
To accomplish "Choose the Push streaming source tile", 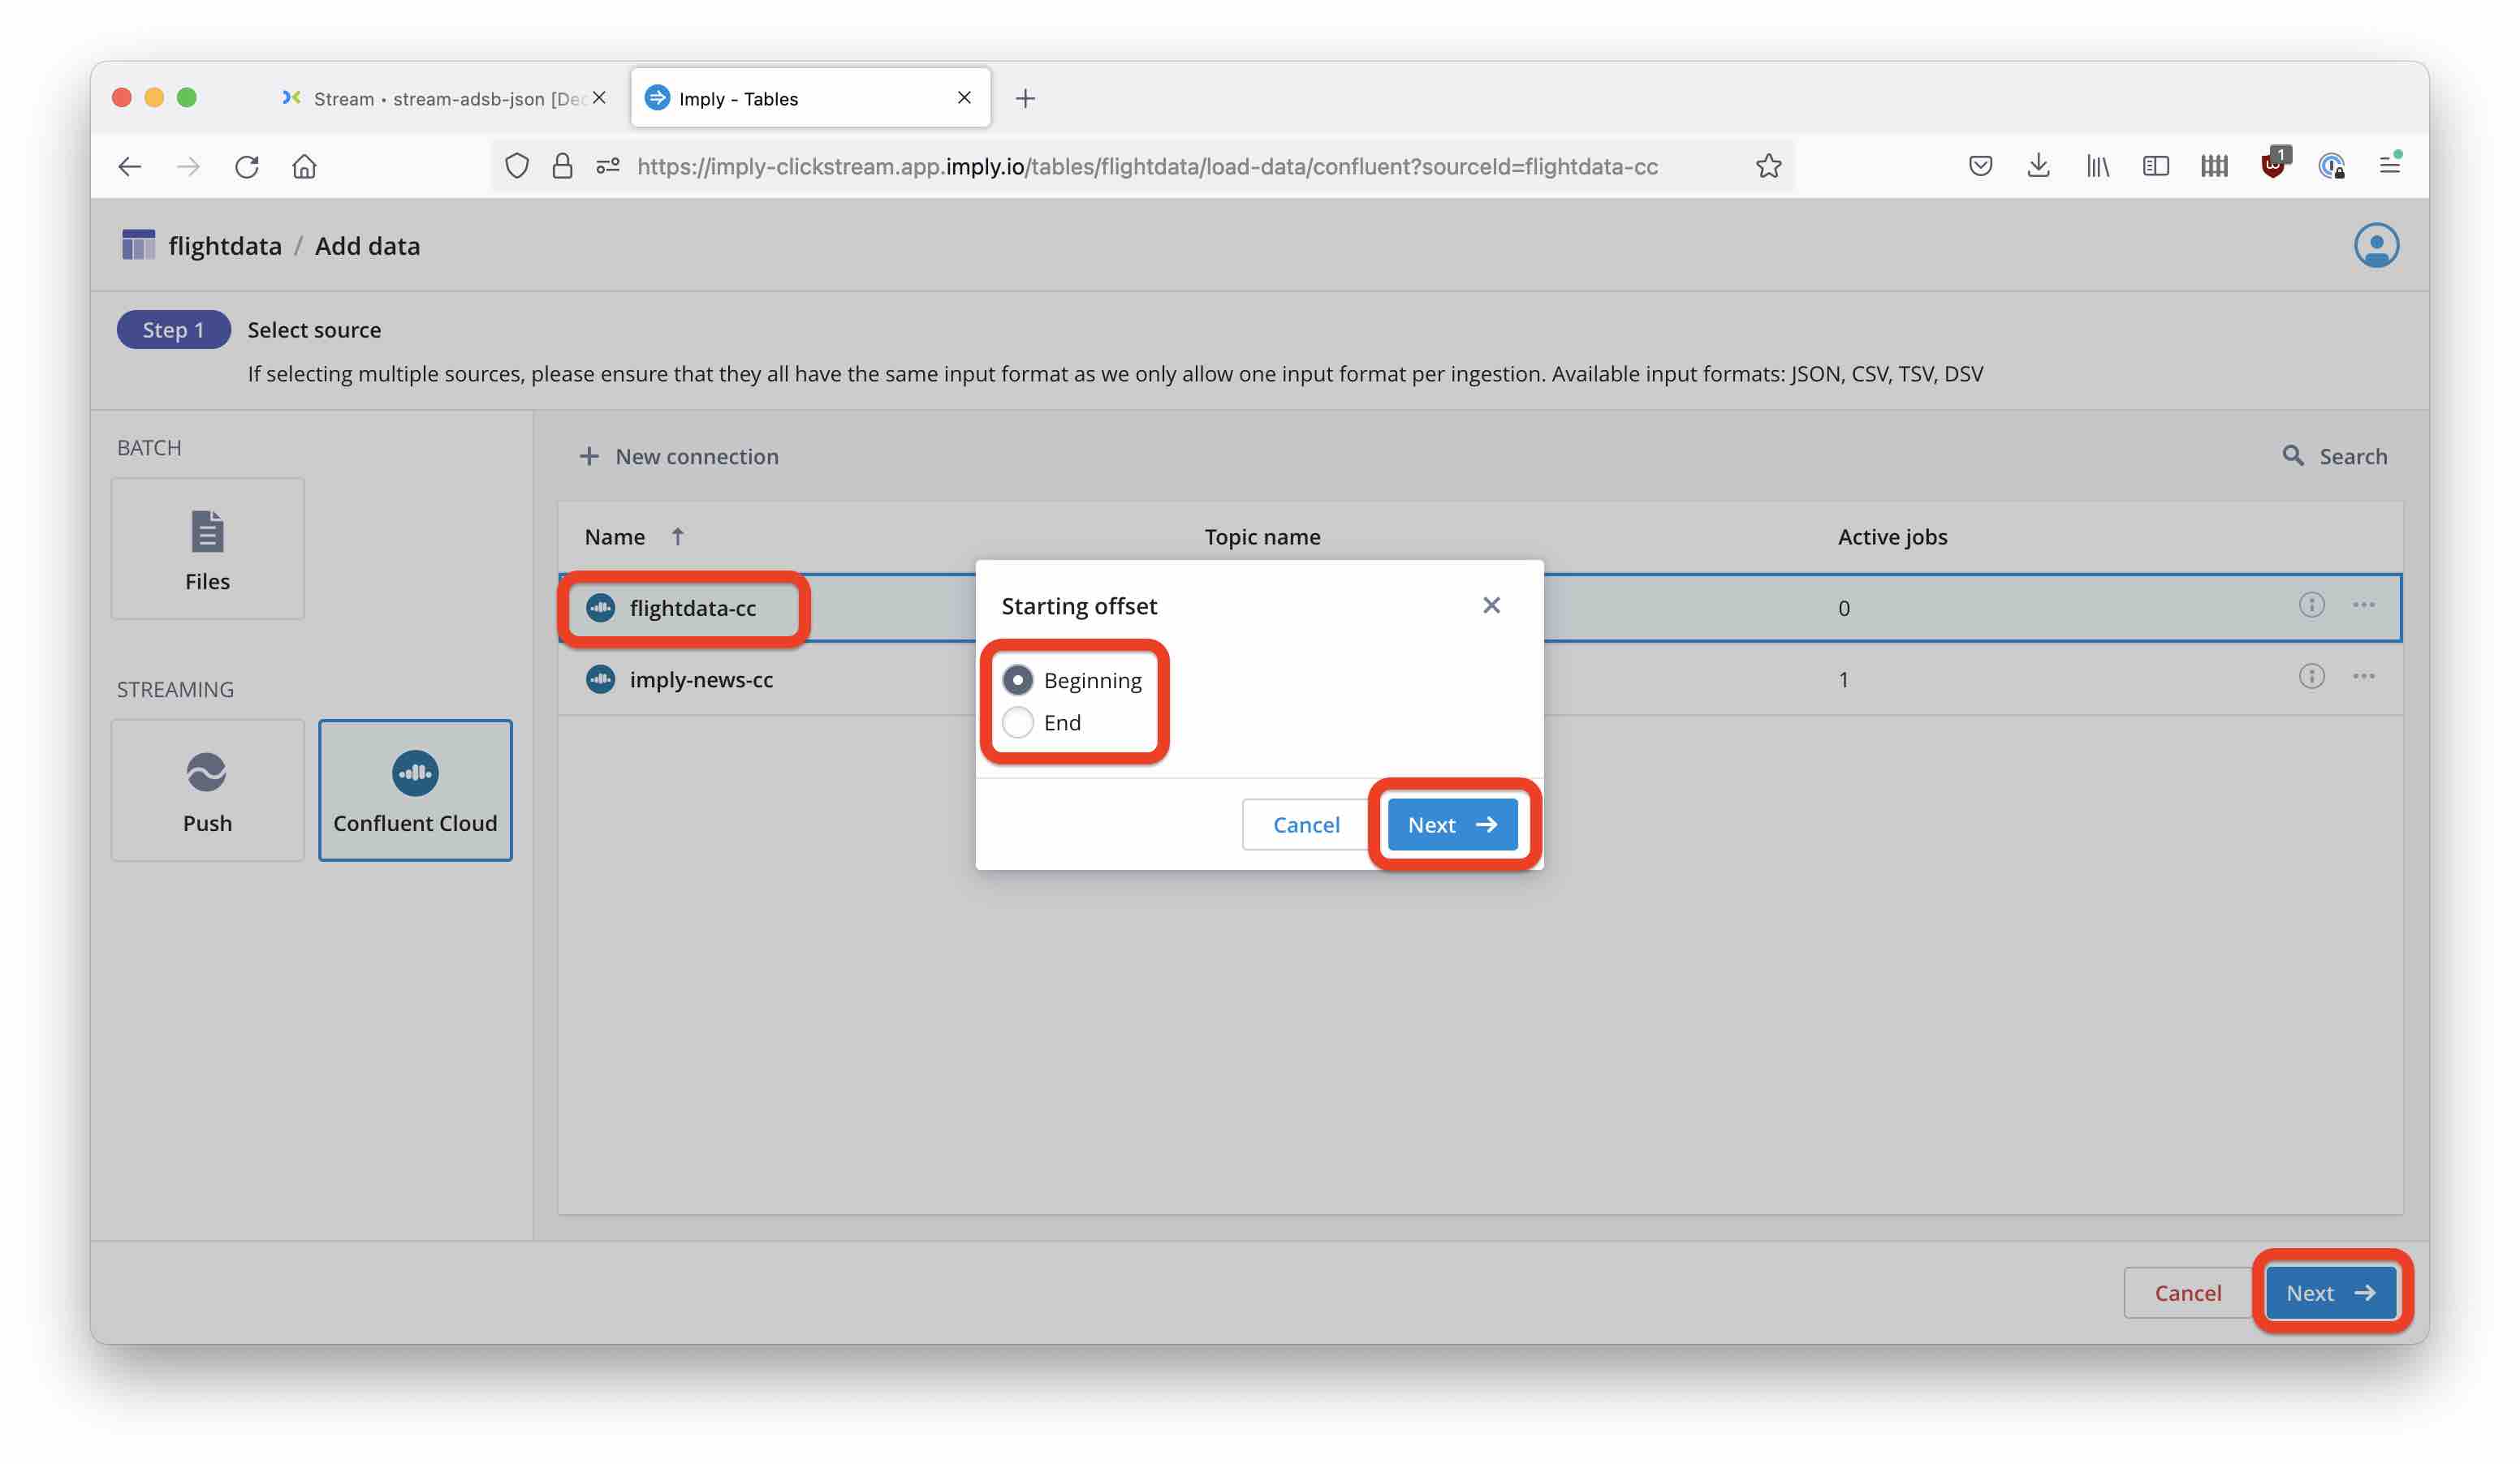I will pyautogui.click(x=207, y=790).
